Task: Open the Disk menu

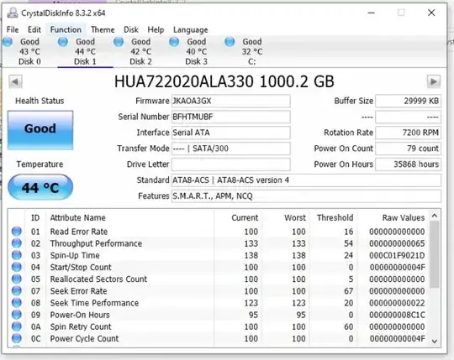Action: click(x=131, y=29)
